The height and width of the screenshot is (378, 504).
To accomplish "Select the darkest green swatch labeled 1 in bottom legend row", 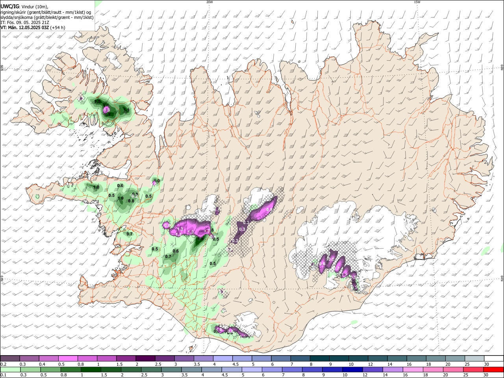I will click(91, 369).
